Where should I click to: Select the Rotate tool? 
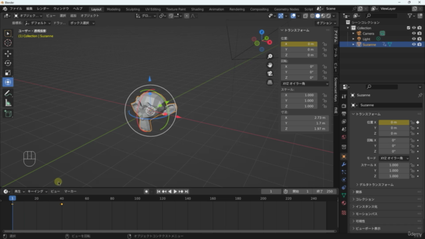pos(8,63)
